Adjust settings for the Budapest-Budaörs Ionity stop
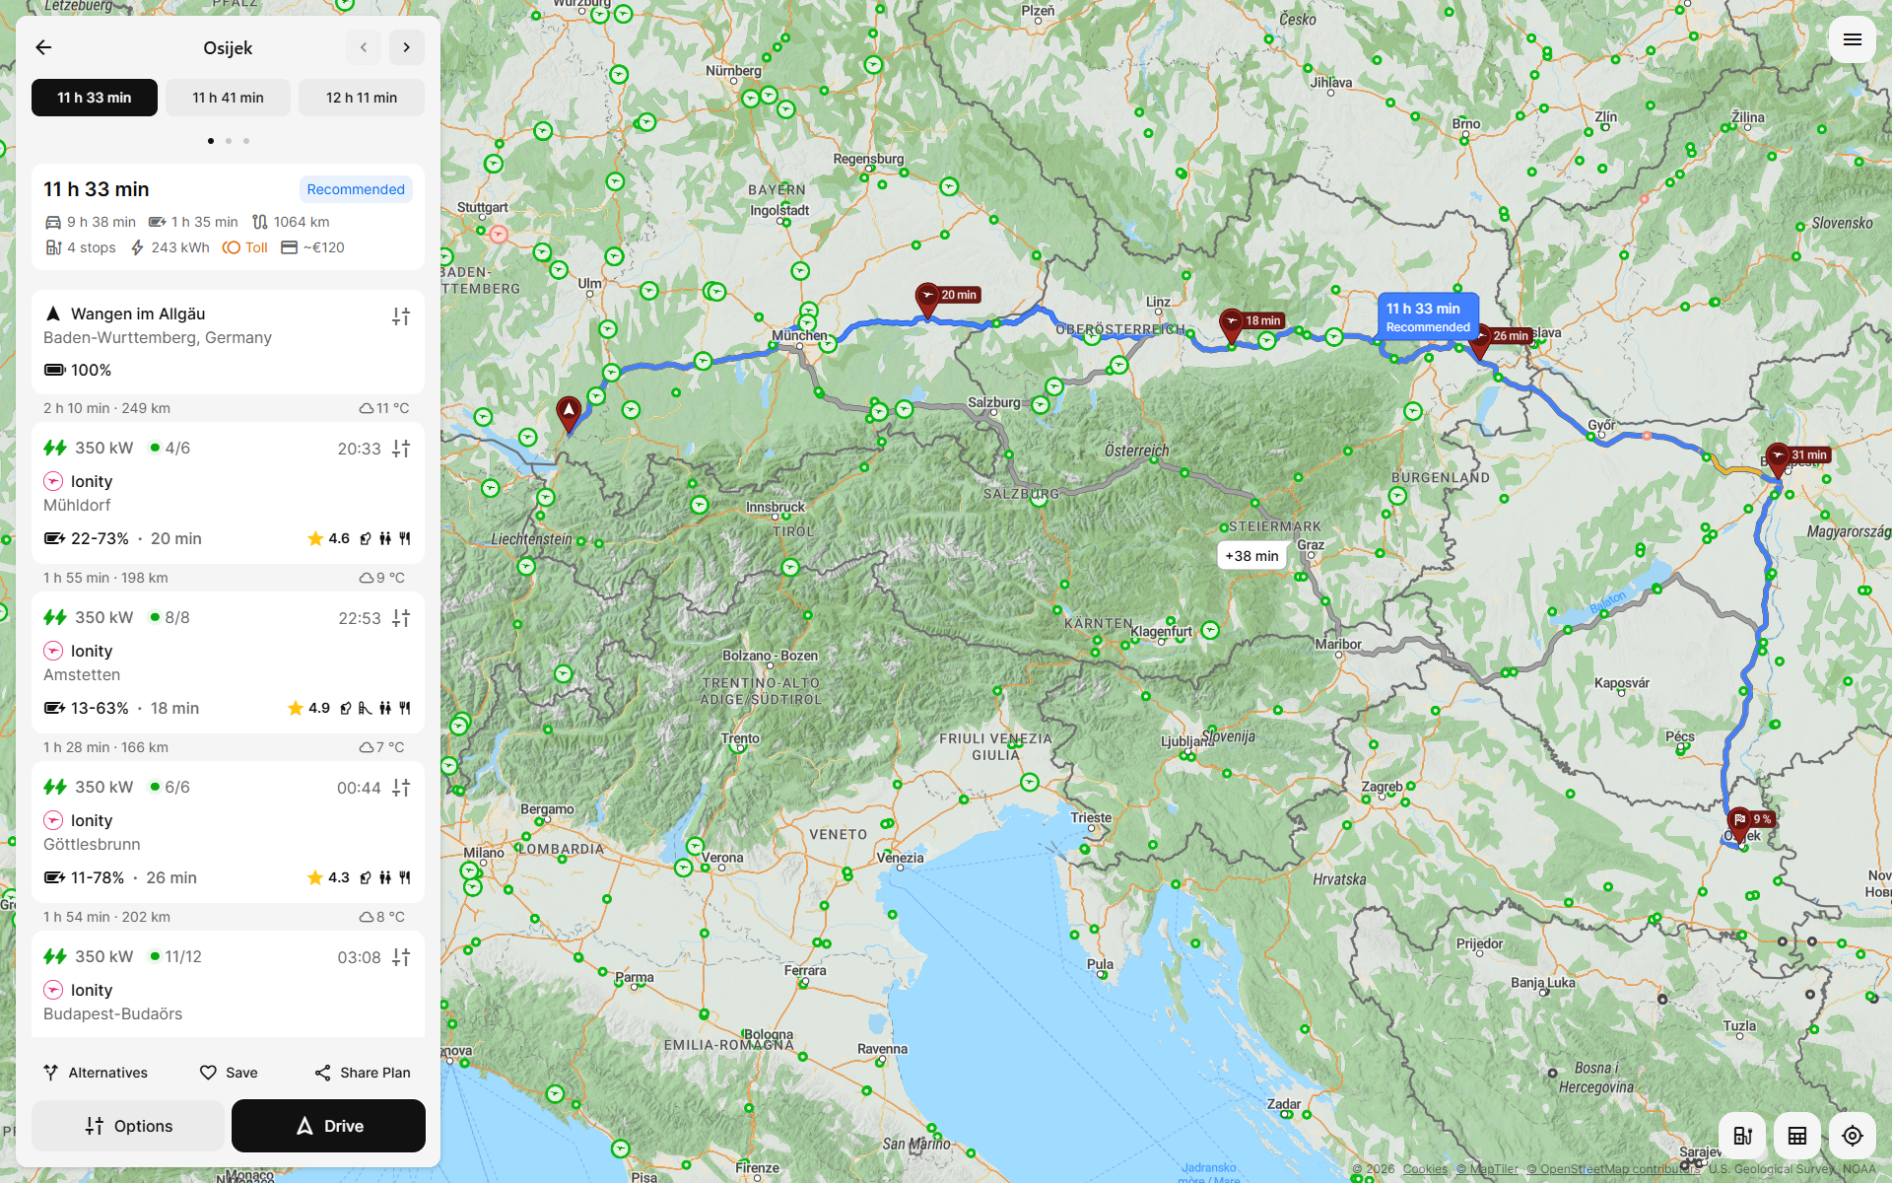Screen dimensions: 1892x1183 401,957
